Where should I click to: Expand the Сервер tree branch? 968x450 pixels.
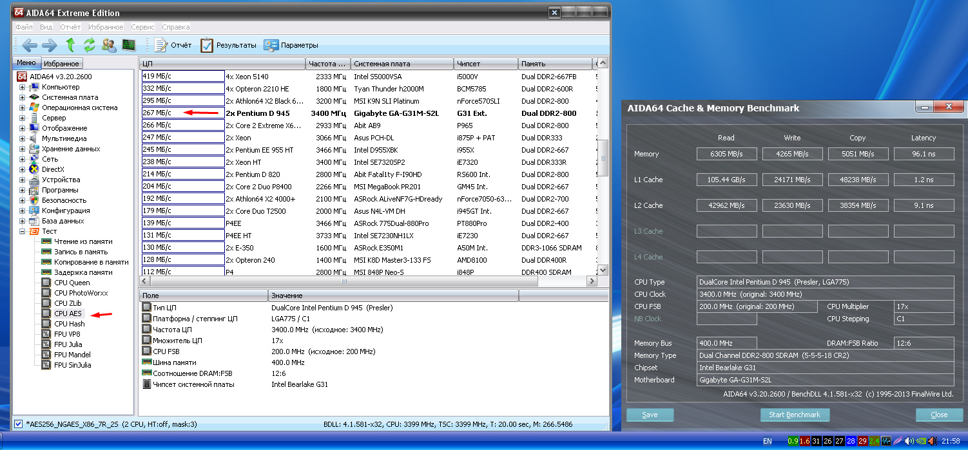pos(23,118)
